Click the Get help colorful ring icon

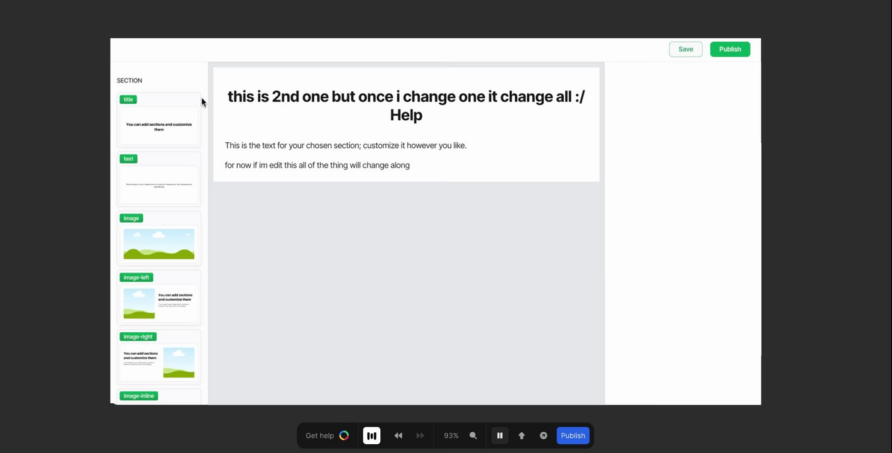(x=344, y=435)
